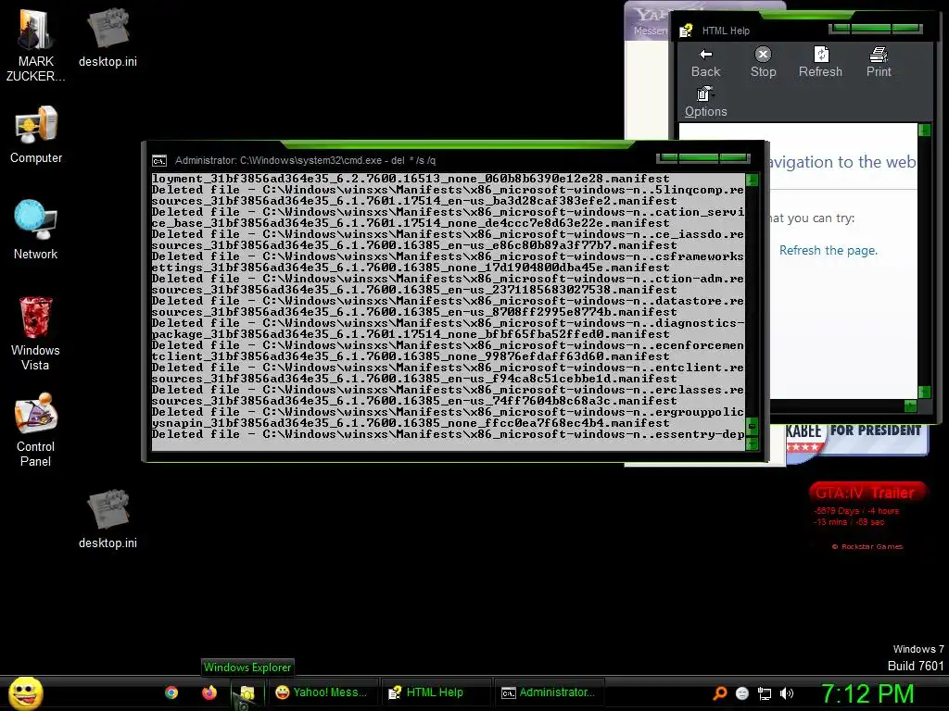The image size is (949, 711).
Task: Follow the 'Refresh the page.' link
Action: pyautogui.click(x=828, y=250)
